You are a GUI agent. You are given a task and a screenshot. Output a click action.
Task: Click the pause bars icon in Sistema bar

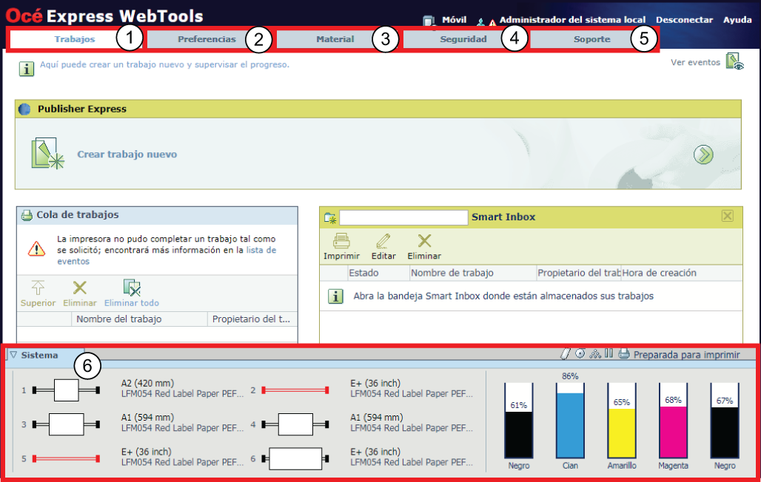click(x=609, y=353)
